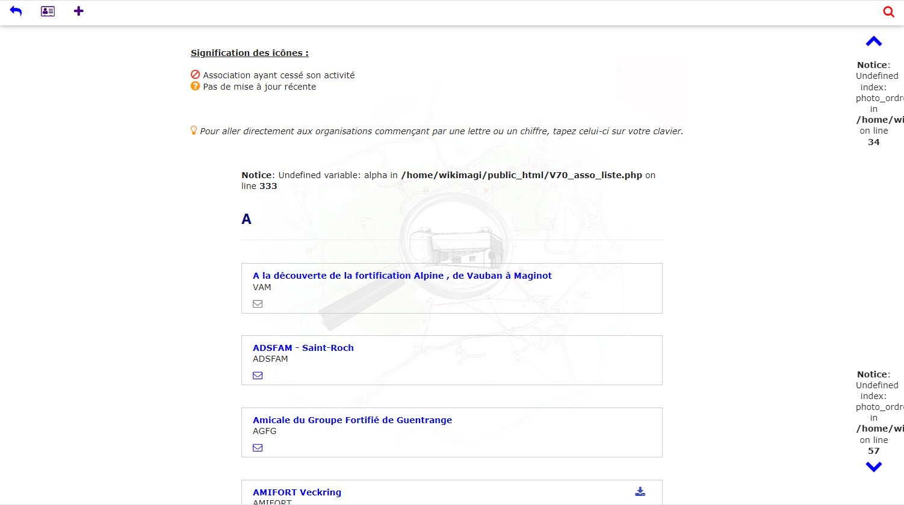Click the envelope icon under VAM
The width and height of the screenshot is (904, 505).
(x=258, y=304)
